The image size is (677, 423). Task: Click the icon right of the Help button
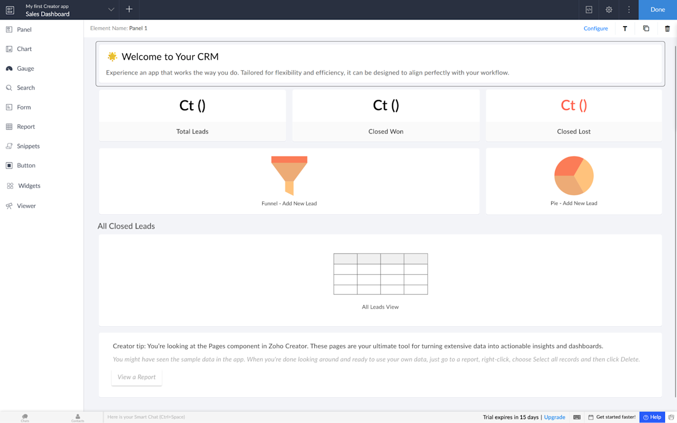(x=671, y=417)
